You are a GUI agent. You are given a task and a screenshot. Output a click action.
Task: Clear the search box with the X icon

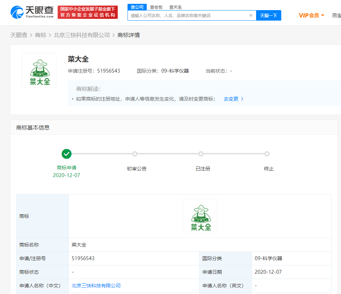[251, 15]
